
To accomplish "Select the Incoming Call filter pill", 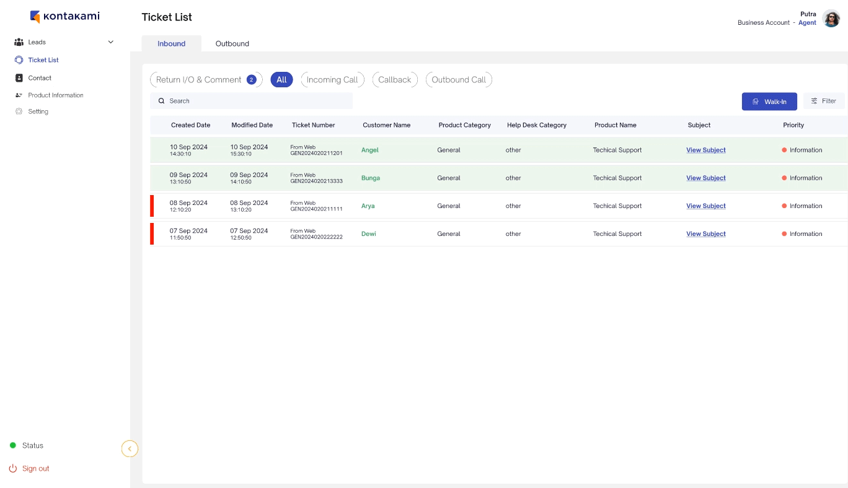I will (x=332, y=80).
